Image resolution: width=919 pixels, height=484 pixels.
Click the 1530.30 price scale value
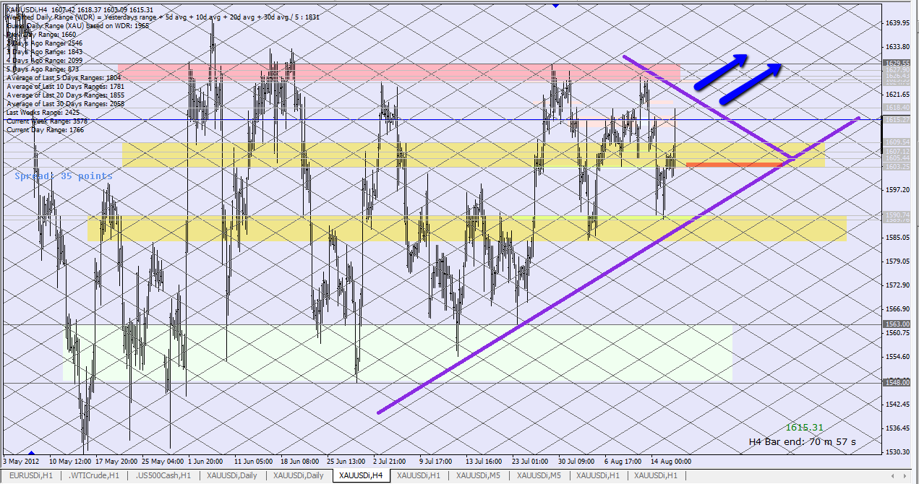pyautogui.click(x=897, y=452)
